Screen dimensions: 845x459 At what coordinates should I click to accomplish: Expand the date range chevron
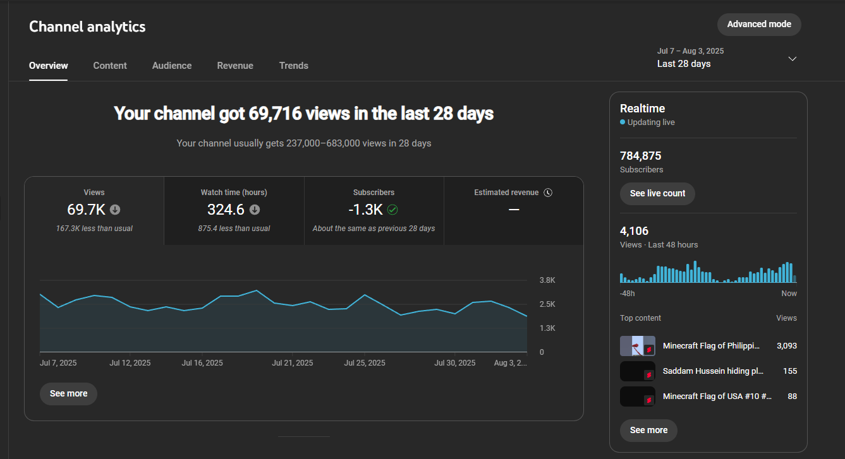793,59
